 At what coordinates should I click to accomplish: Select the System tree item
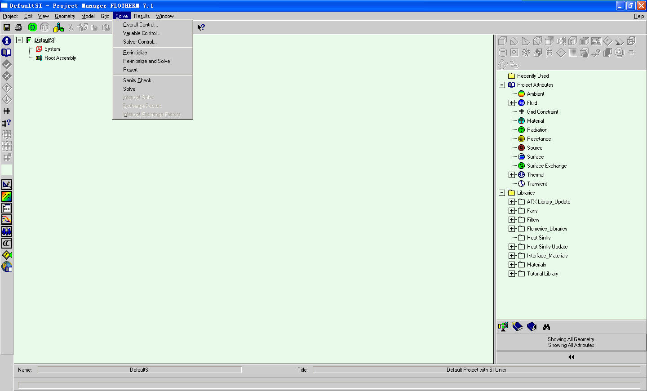(x=52, y=49)
